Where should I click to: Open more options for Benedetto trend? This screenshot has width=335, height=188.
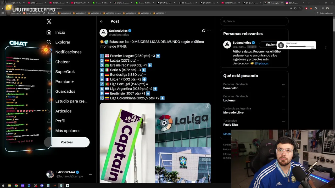[283, 85]
